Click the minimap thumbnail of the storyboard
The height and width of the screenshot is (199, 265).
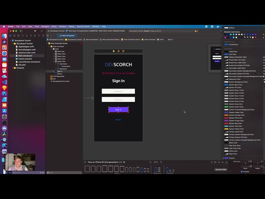pos(216,58)
